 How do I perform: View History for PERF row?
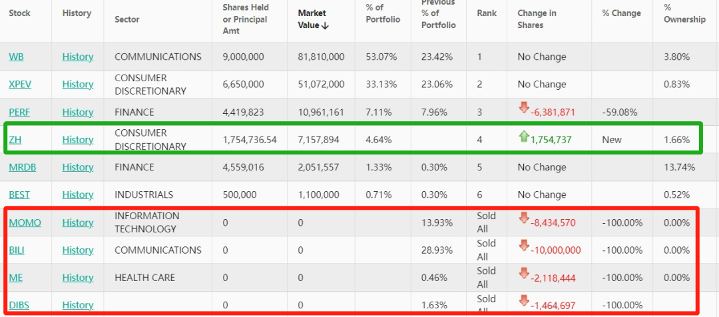[x=78, y=113]
